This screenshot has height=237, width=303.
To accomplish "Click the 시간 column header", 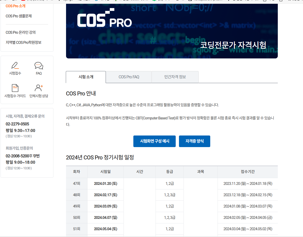I will (x=140, y=172).
